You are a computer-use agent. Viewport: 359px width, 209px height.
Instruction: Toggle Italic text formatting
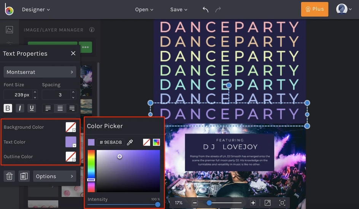20,108
